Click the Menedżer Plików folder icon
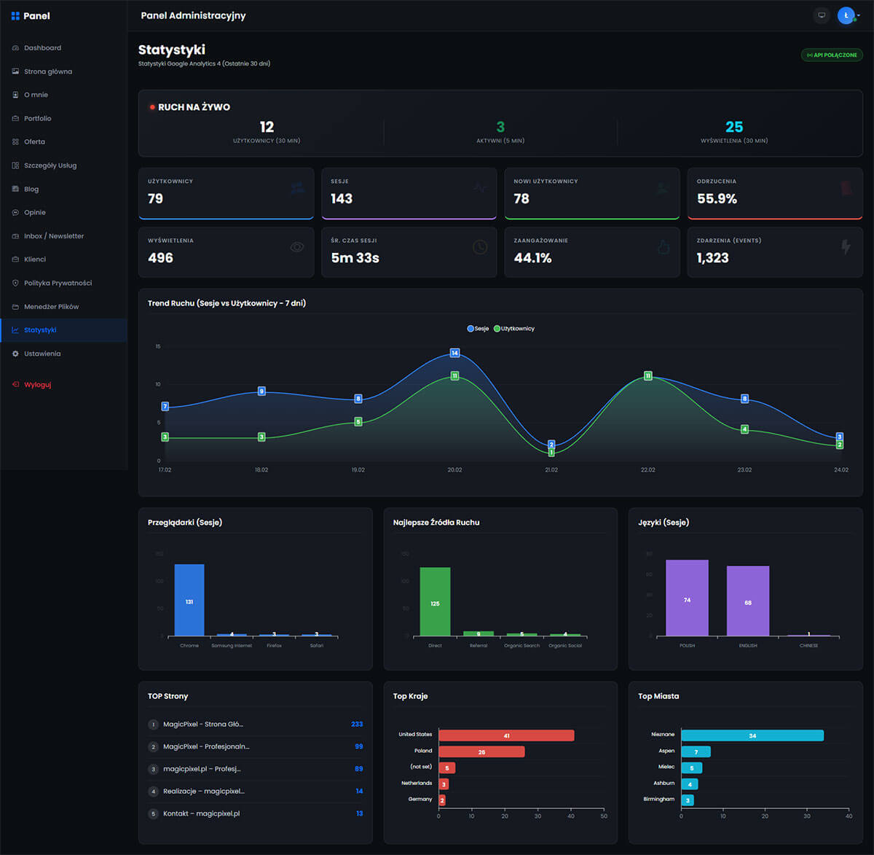Viewport: 874px width, 855px height. (x=15, y=306)
